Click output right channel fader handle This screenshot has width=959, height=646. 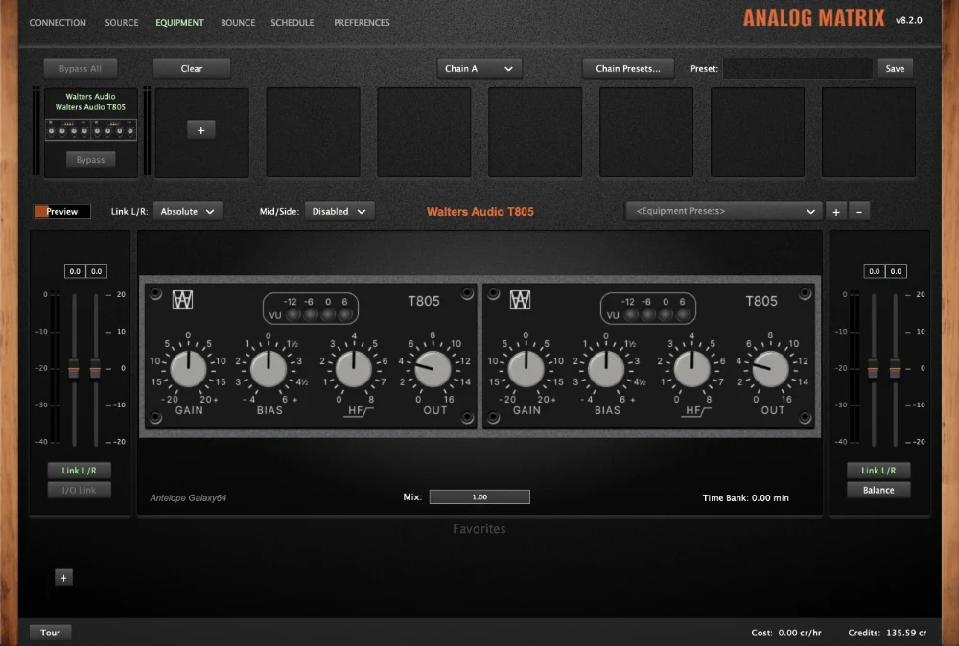[x=895, y=369]
